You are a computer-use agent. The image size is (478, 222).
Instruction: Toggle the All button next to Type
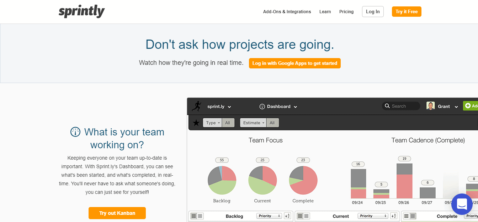point(228,123)
